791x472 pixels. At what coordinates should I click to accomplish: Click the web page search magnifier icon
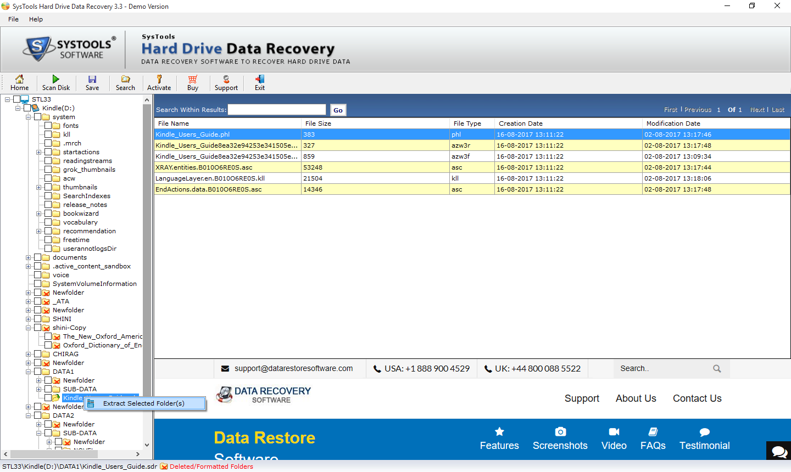click(717, 369)
